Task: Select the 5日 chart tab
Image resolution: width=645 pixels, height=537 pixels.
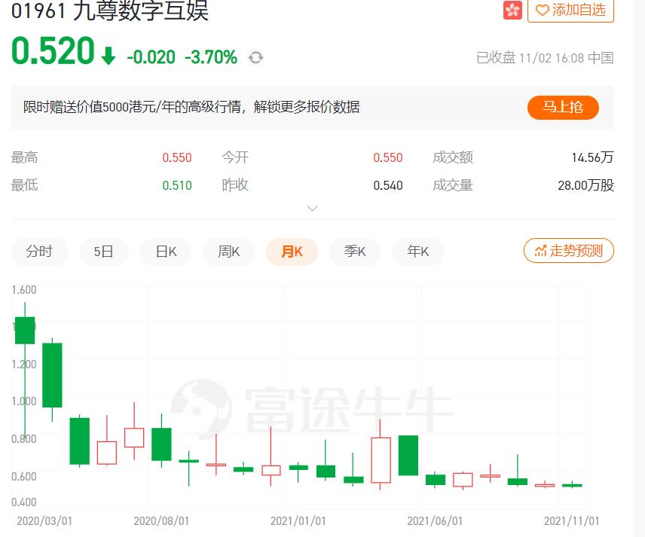Action: (103, 252)
